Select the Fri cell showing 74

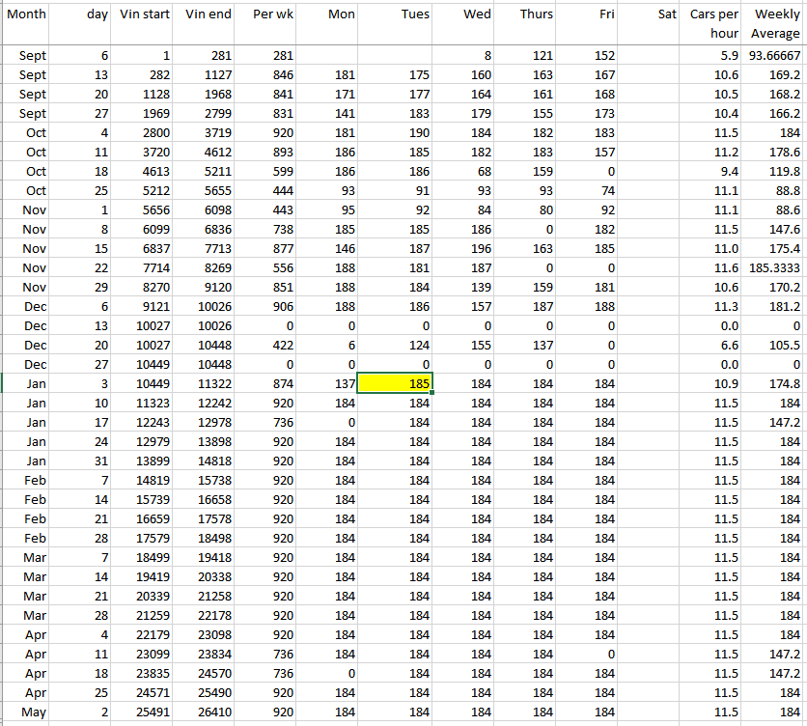tap(588, 190)
